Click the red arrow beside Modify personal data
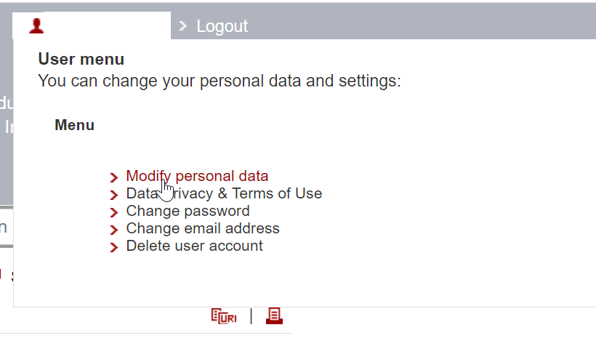596x338 pixels. pyautogui.click(x=114, y=177)
